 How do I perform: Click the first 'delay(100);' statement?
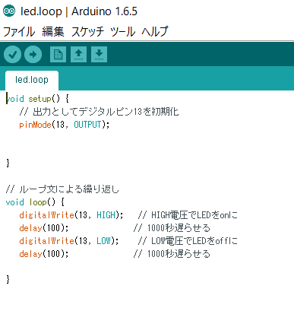pyautogui.click(x=44, y=228)
